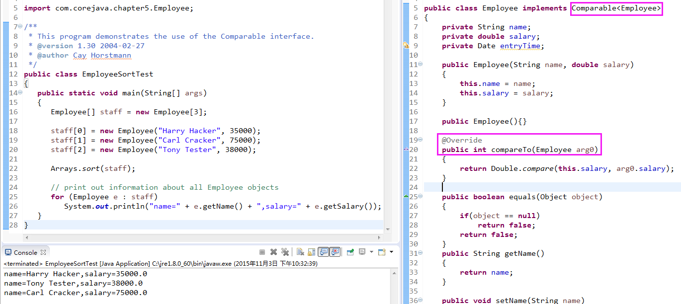681x304 pixels.
Task: Open the Display Selected Console dropdown arrow
Action: click(371, 252)
